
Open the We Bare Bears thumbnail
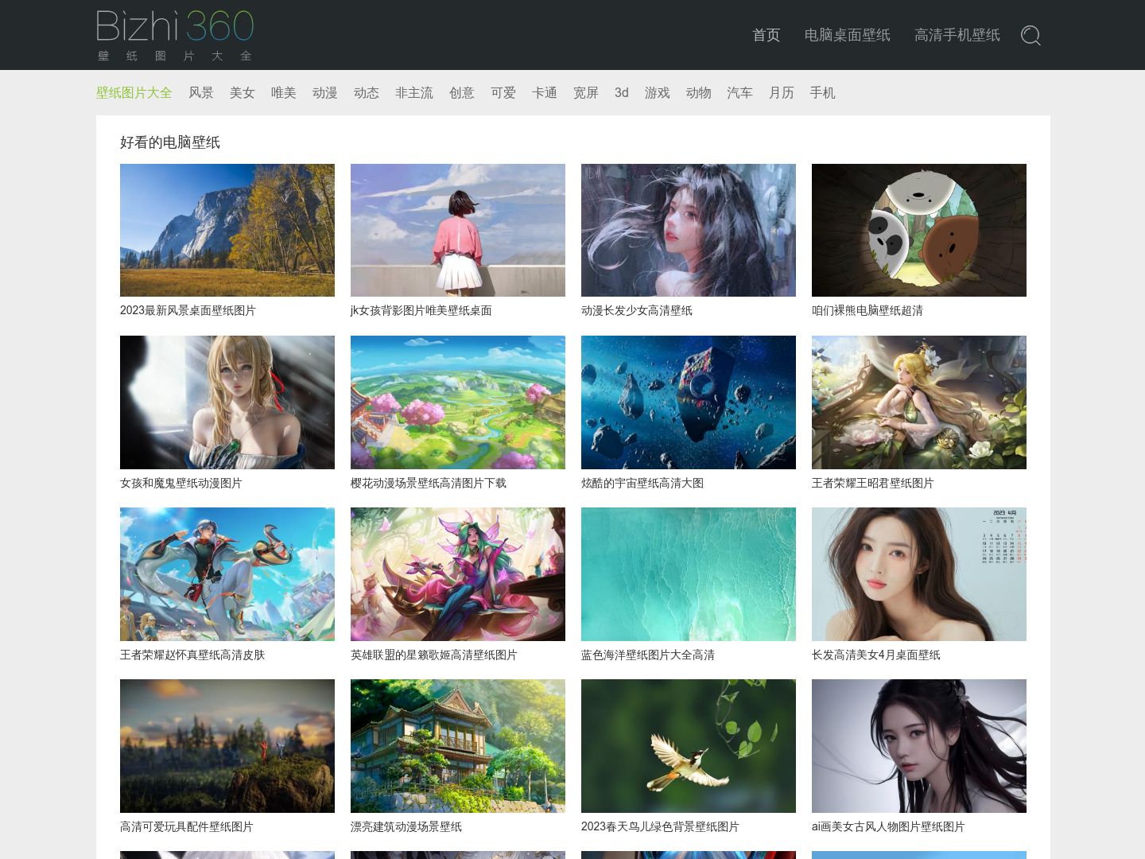tap(919, 230)
